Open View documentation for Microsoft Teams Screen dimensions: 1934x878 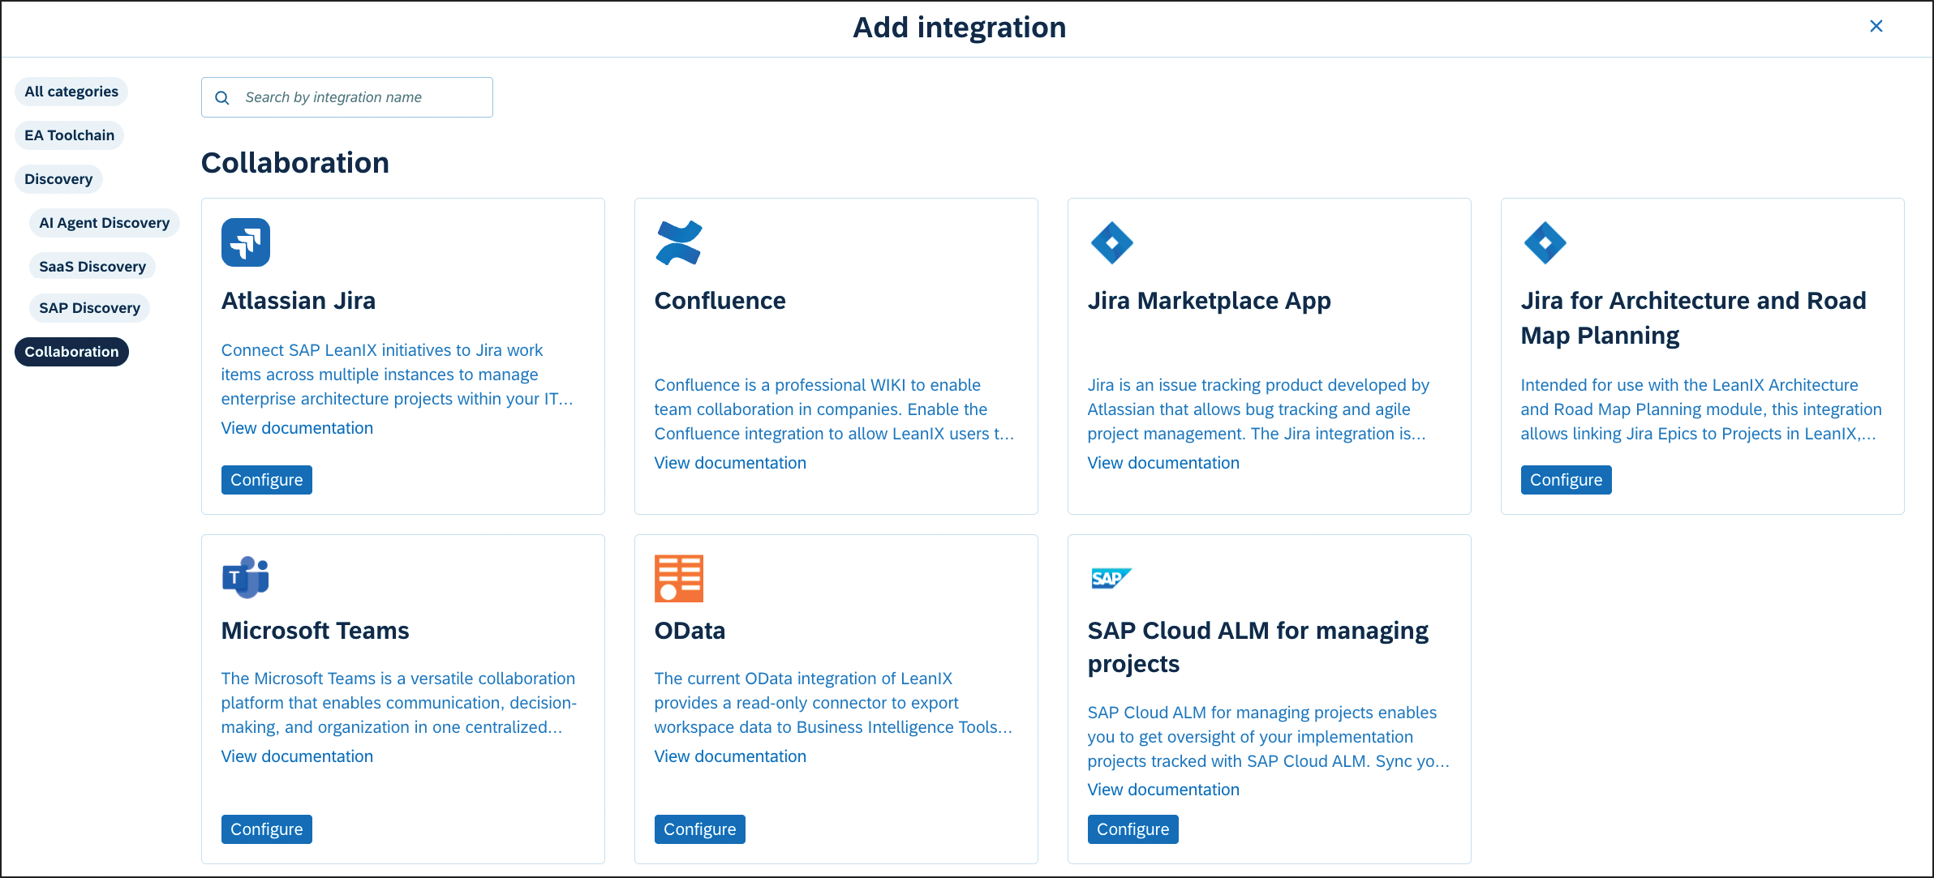pos(297,756)
